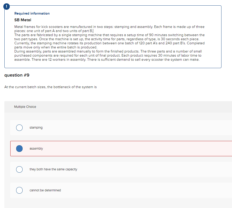The image size is (232, 208).
Task: Deselect the currently filled assembly radio
Action: click(19, 149)
